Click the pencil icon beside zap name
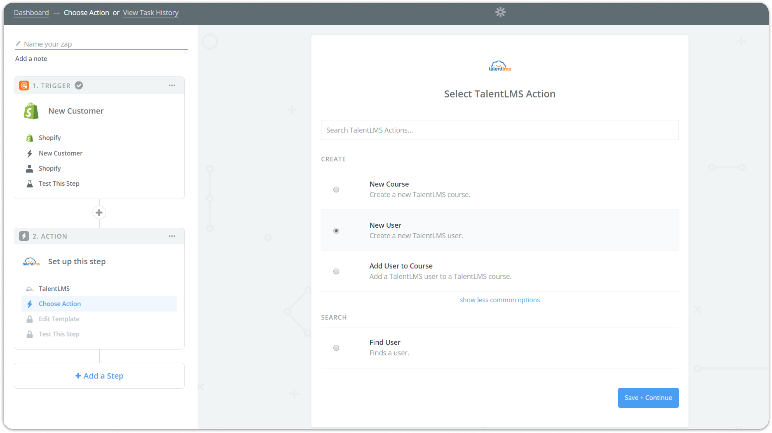Viewport: 772px width, 433px height. pos(18,44)
